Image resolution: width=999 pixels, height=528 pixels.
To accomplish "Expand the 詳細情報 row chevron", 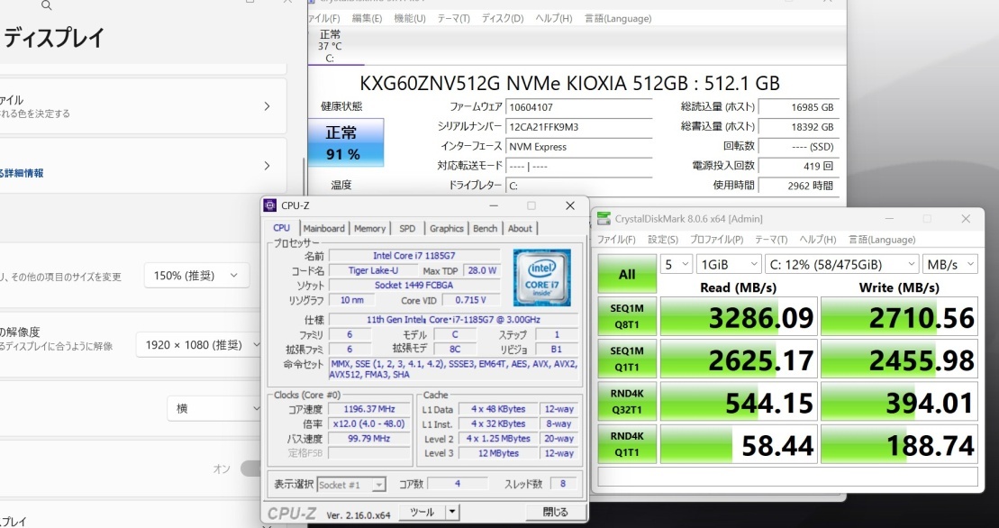I will [x=267, y=166].
